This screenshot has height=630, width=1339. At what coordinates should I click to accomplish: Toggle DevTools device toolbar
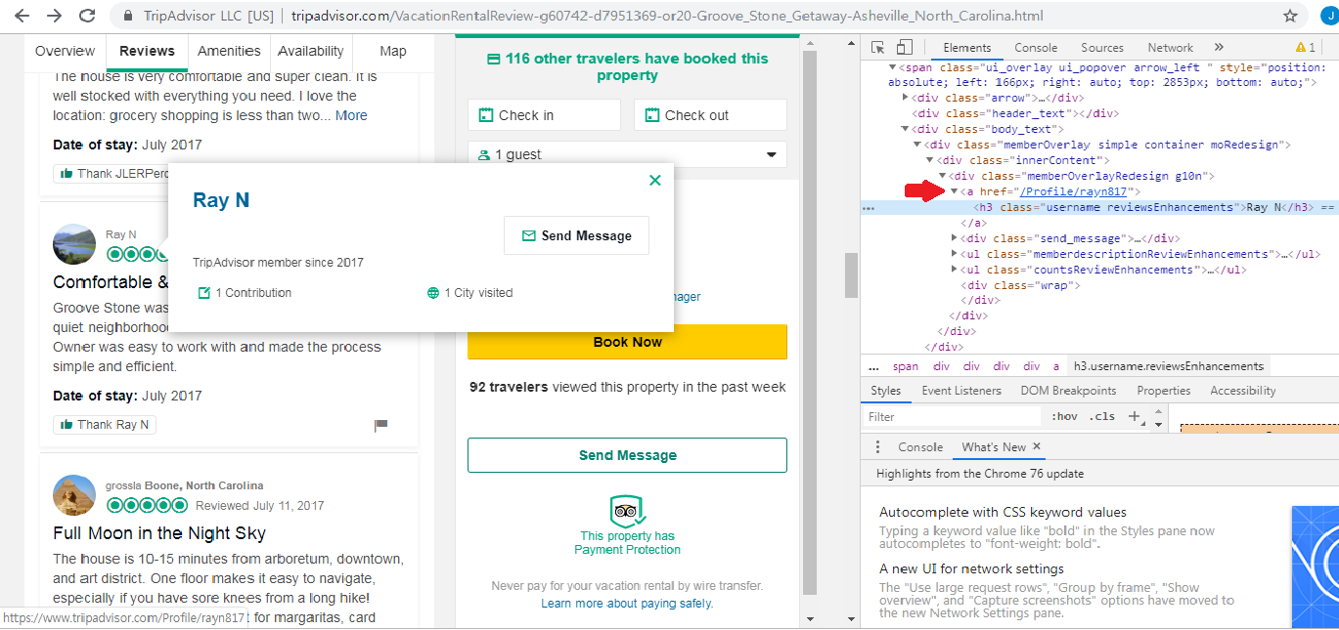(904, 48)
